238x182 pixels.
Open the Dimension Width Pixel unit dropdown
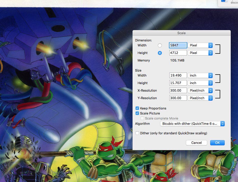coord(200,45)
